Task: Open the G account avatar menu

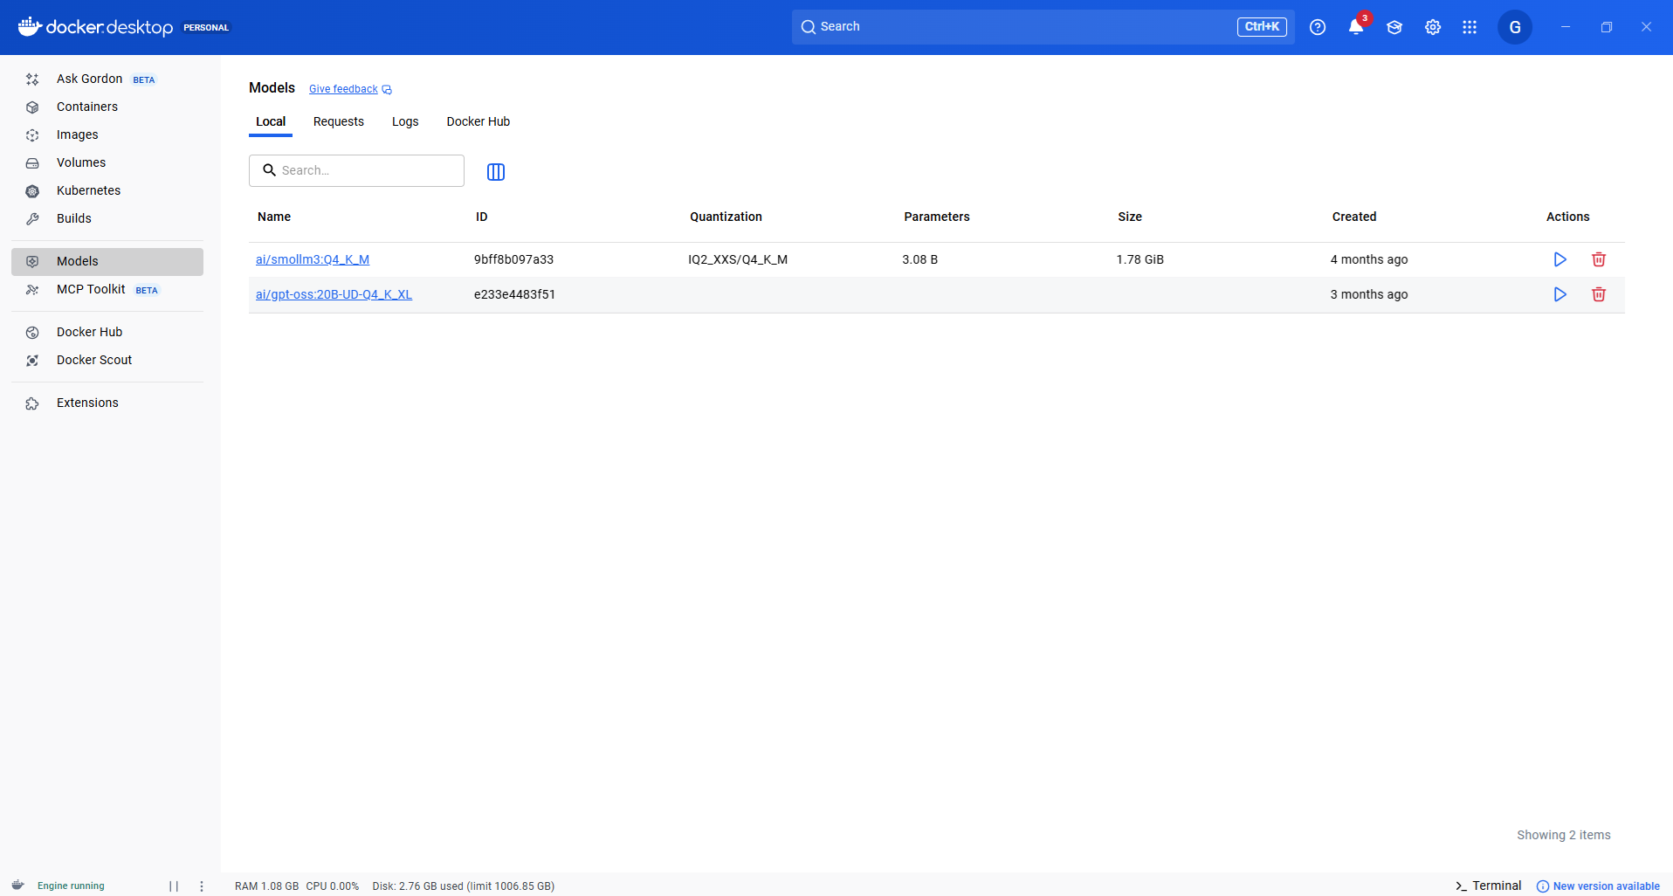Action: 1515,27
